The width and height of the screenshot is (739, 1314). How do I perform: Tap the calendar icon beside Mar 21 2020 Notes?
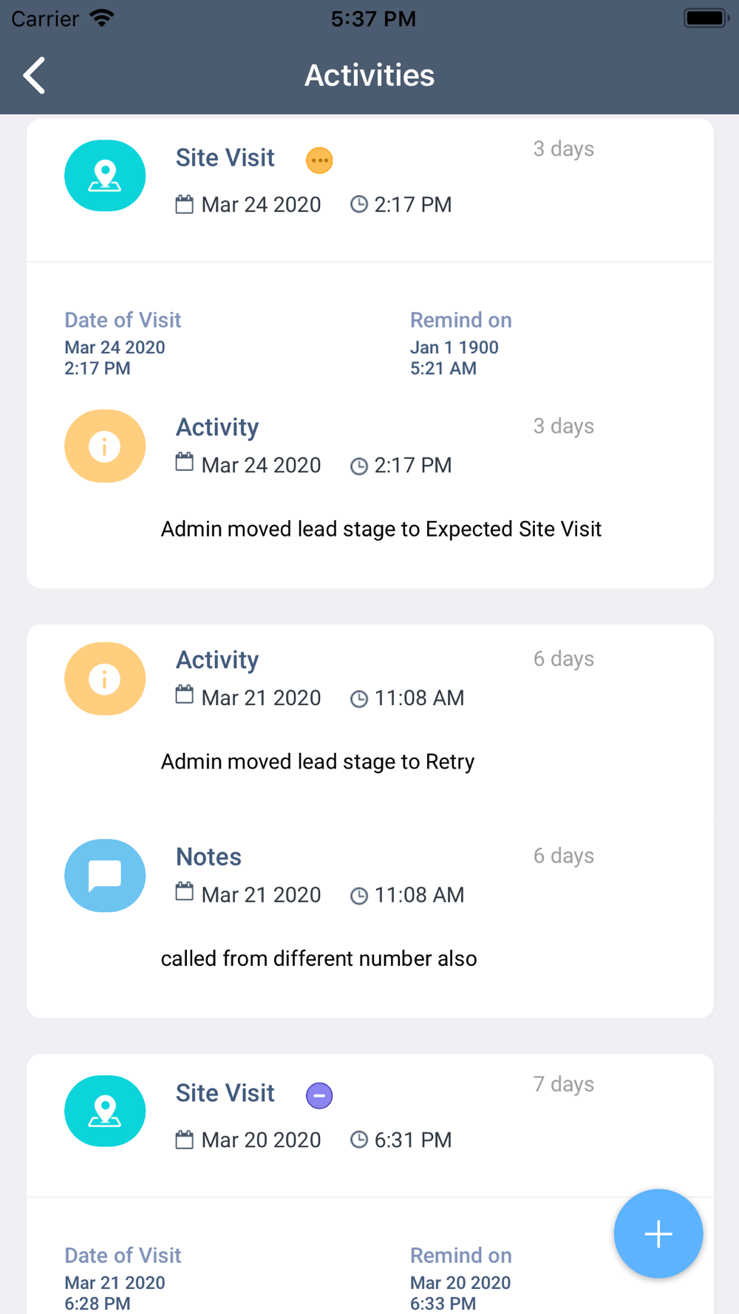185,893
